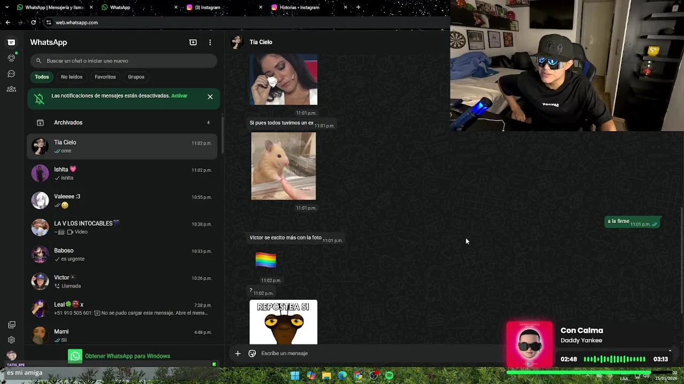The width and height of the screenshot is (684, 384).
Task: Click Tía Cielo contact name in chat header
Action: (261, 42)
